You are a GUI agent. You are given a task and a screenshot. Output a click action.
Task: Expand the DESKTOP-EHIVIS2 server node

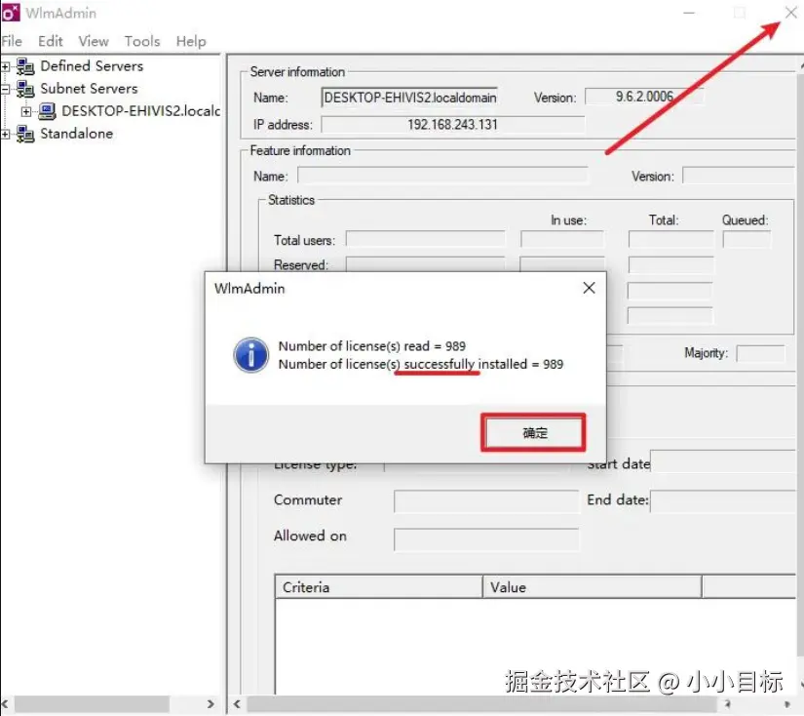click(x=26, y=111)
